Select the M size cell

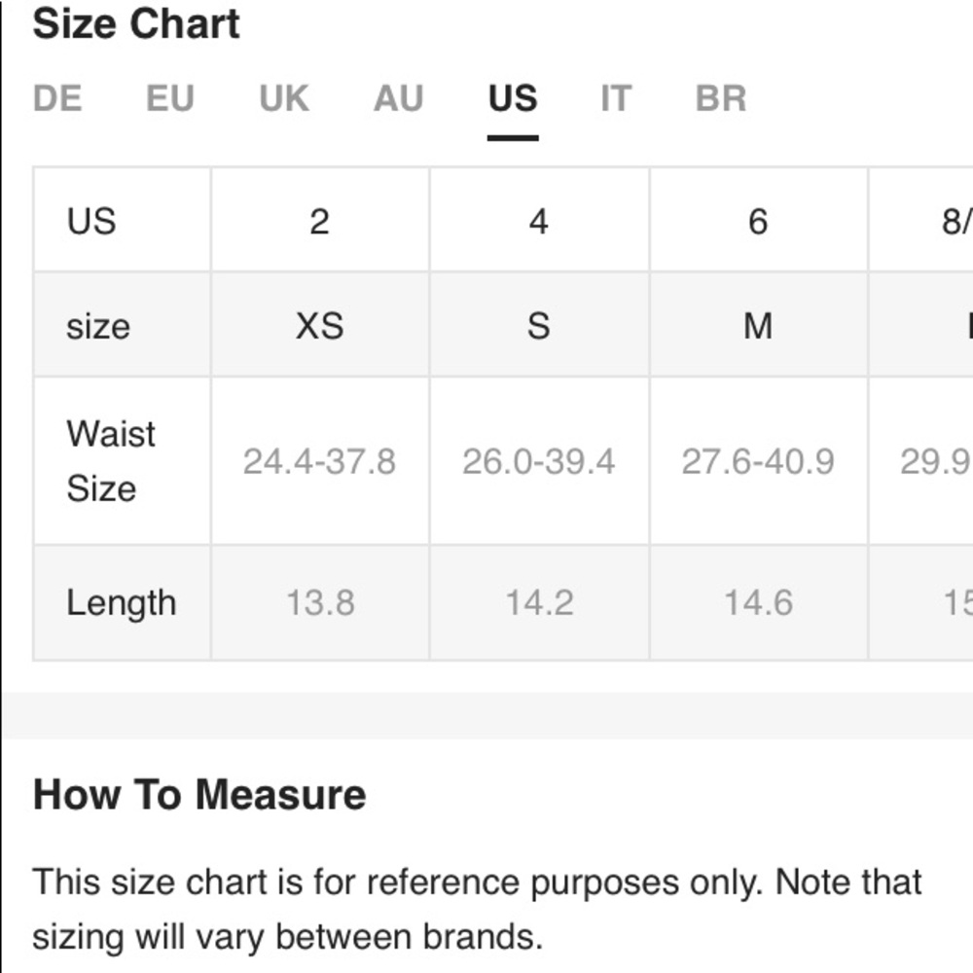(758, 326)
